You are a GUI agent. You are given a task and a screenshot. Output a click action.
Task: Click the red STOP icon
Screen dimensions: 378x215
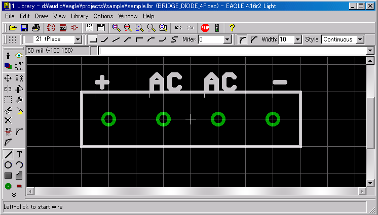[205, 28]
